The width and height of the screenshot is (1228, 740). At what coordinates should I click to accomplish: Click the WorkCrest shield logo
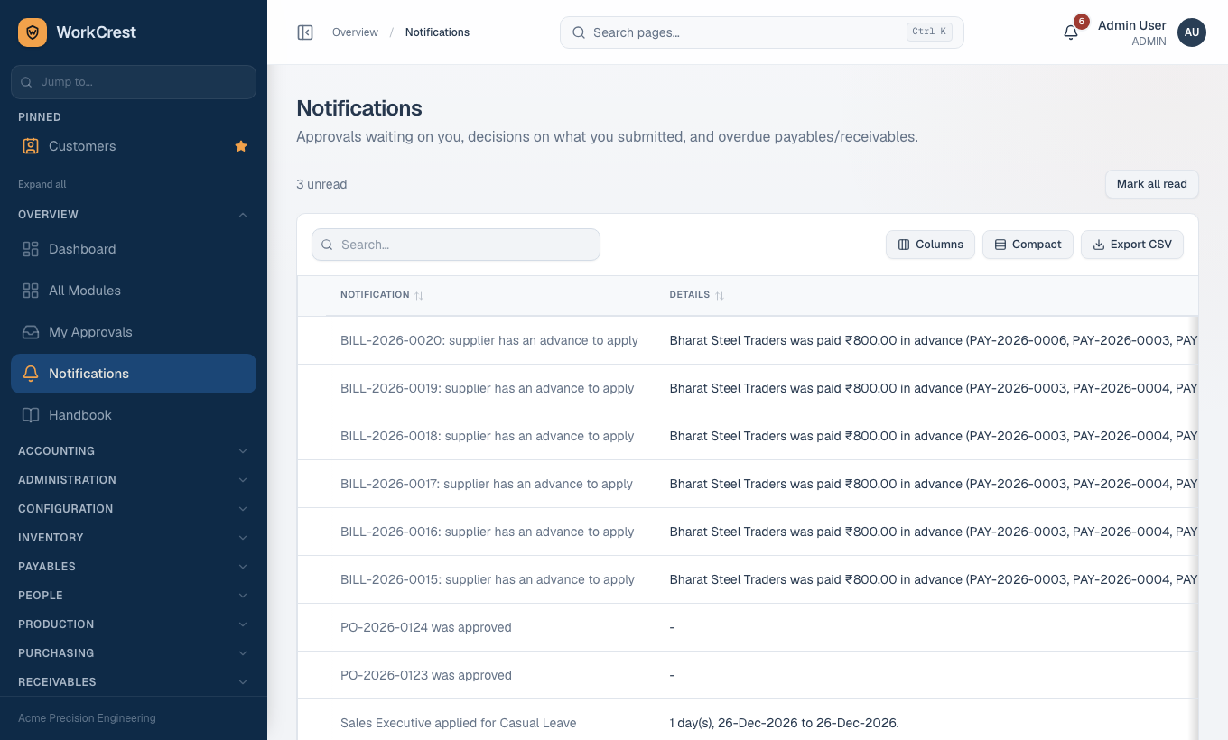point(33,32)
